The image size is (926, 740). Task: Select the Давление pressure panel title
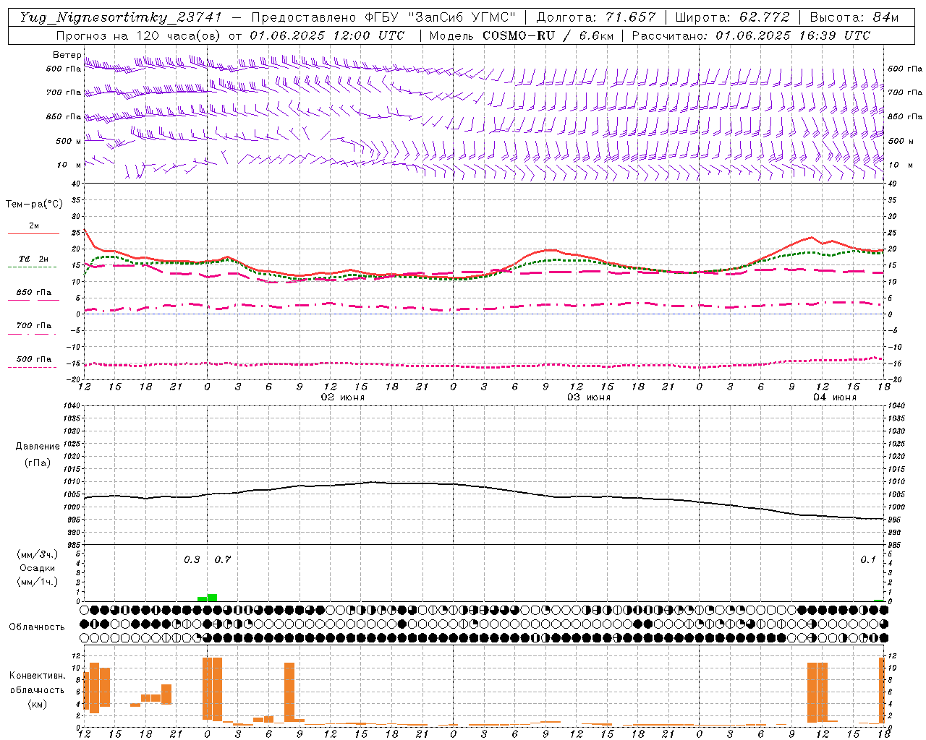pyautogui.click(x=38, y=447)
